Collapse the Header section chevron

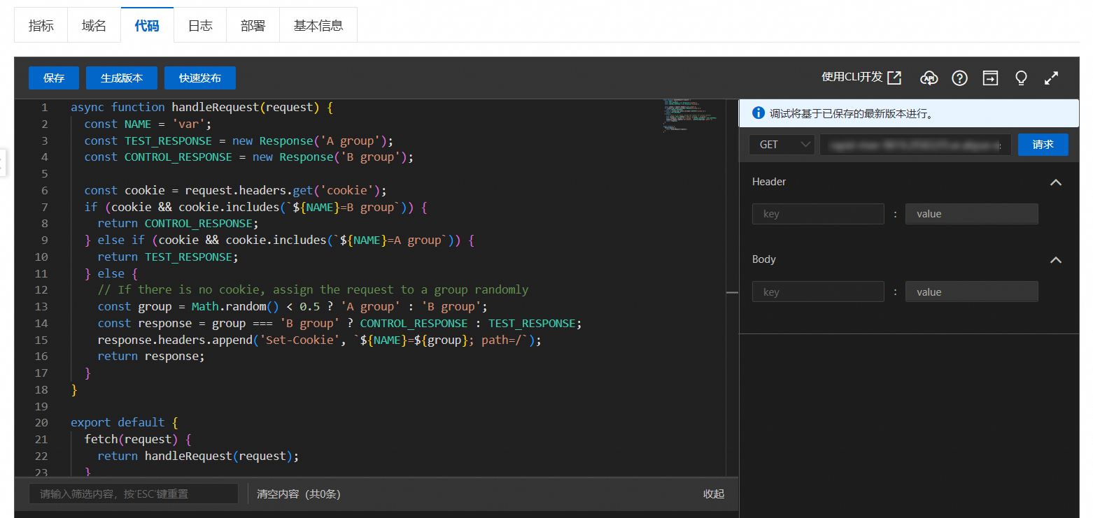coord(1056,182)
